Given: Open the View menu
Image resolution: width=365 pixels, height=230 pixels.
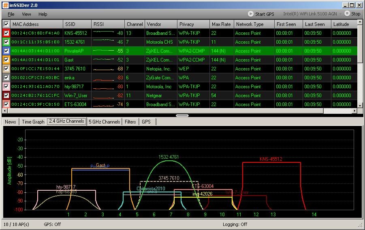Looking at the screenshot, I should 26,14.
